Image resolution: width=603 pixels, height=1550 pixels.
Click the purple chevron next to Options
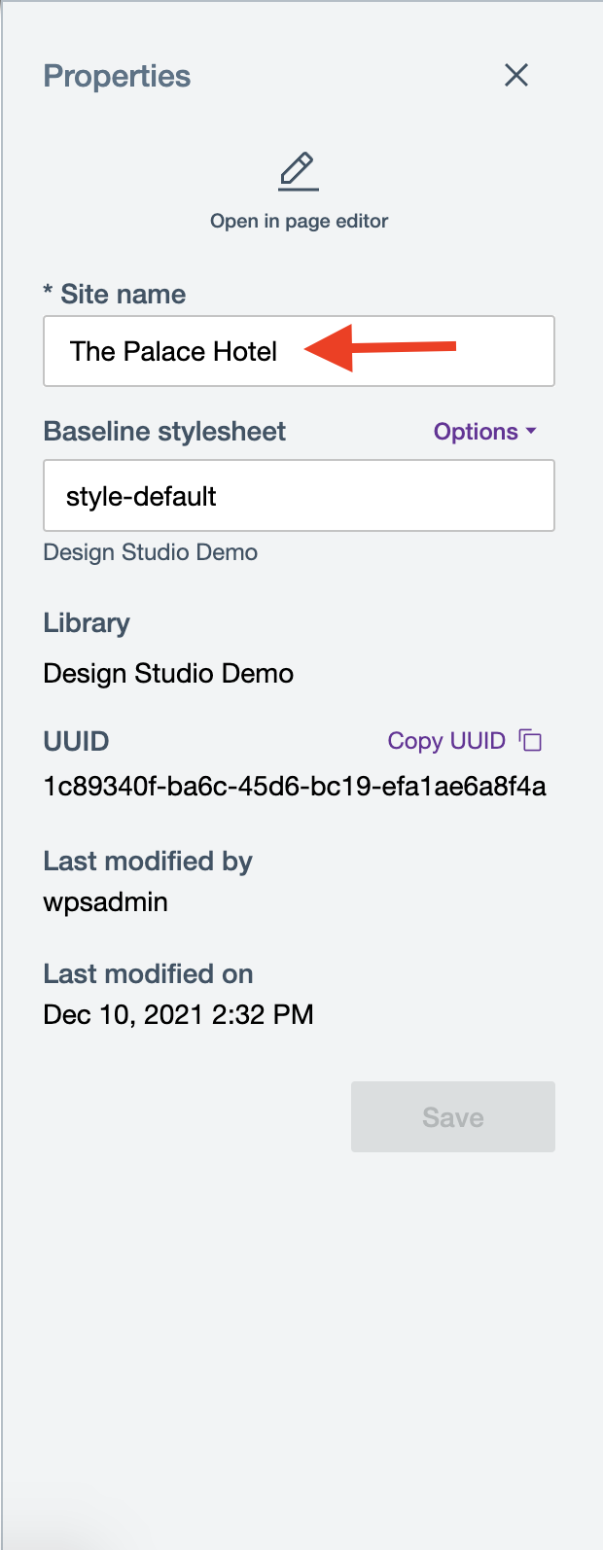530,432
